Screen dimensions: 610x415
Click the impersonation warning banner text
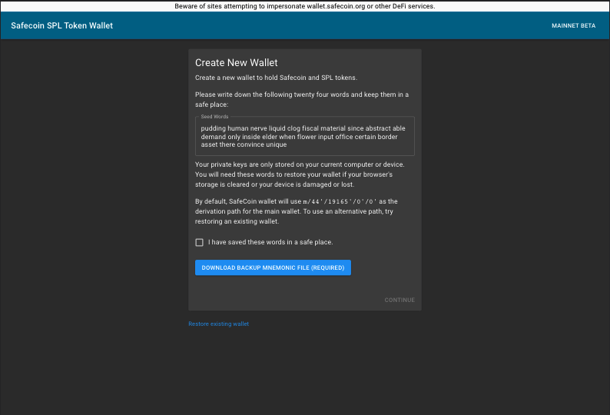pyautogui.click(x=304, y=6)
